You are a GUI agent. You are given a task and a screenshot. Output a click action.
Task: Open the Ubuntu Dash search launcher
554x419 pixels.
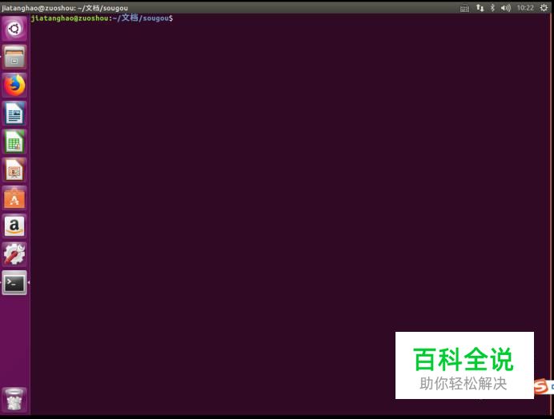point(14,28)
